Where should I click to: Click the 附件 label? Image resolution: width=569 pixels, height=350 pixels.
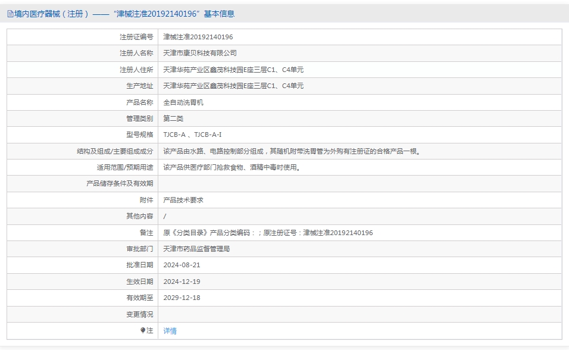146,200
